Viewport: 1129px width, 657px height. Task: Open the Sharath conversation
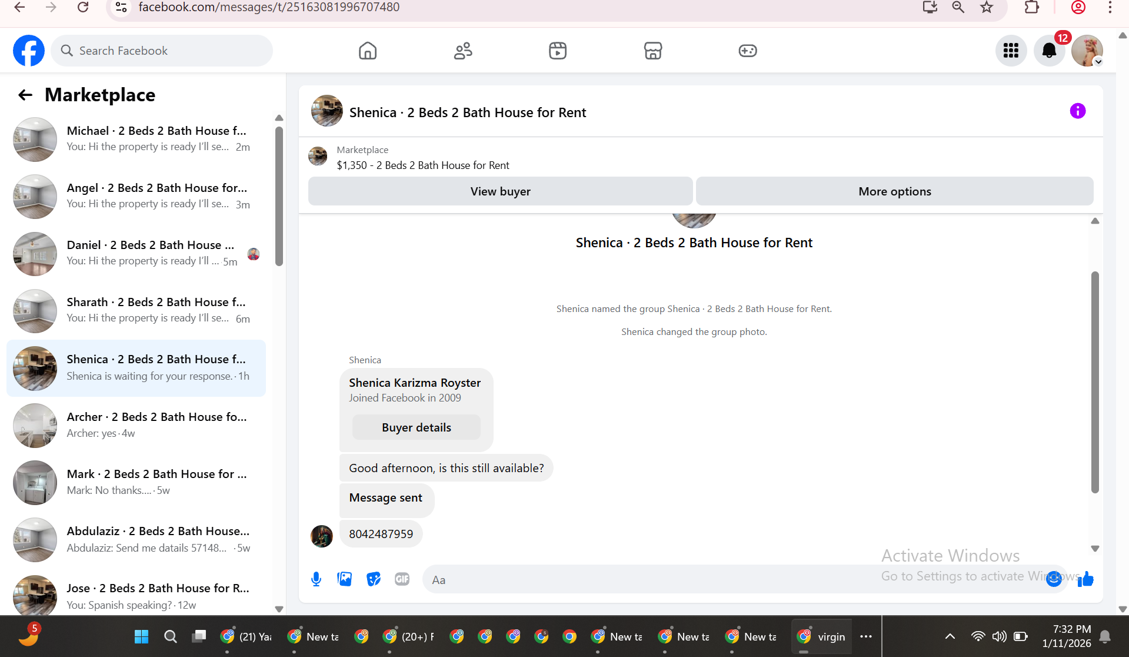pyautogui.click(x=136, y=310)
